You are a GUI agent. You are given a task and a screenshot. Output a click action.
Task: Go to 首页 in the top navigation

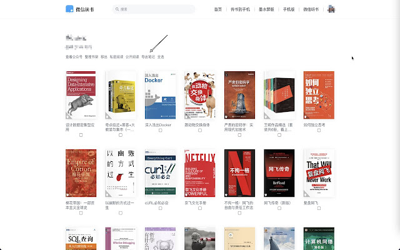click(218, 9)
